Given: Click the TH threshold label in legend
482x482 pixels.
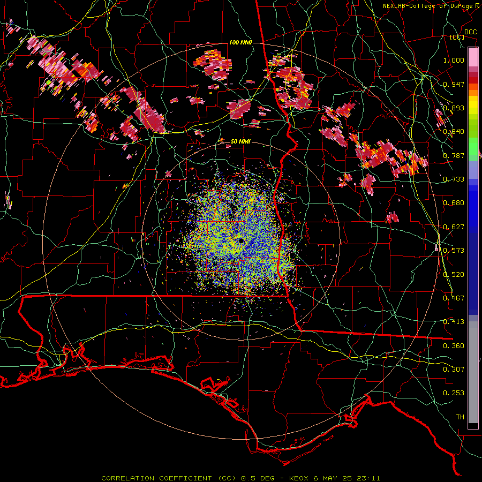Looking at the screenshot, I should (x=460, y=417).
